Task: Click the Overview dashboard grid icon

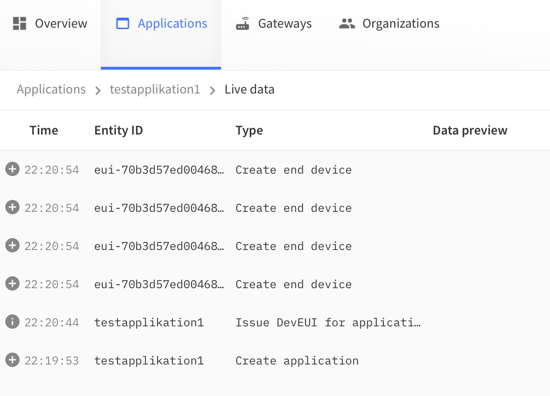Action: 20,23
